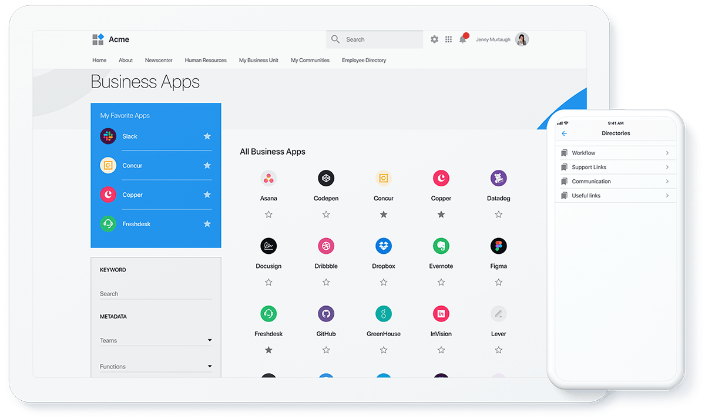Open Jenny Murtagh's profile avatar
Image resolution: width=705 pixels, height=419 pixels.
point(522,39)
